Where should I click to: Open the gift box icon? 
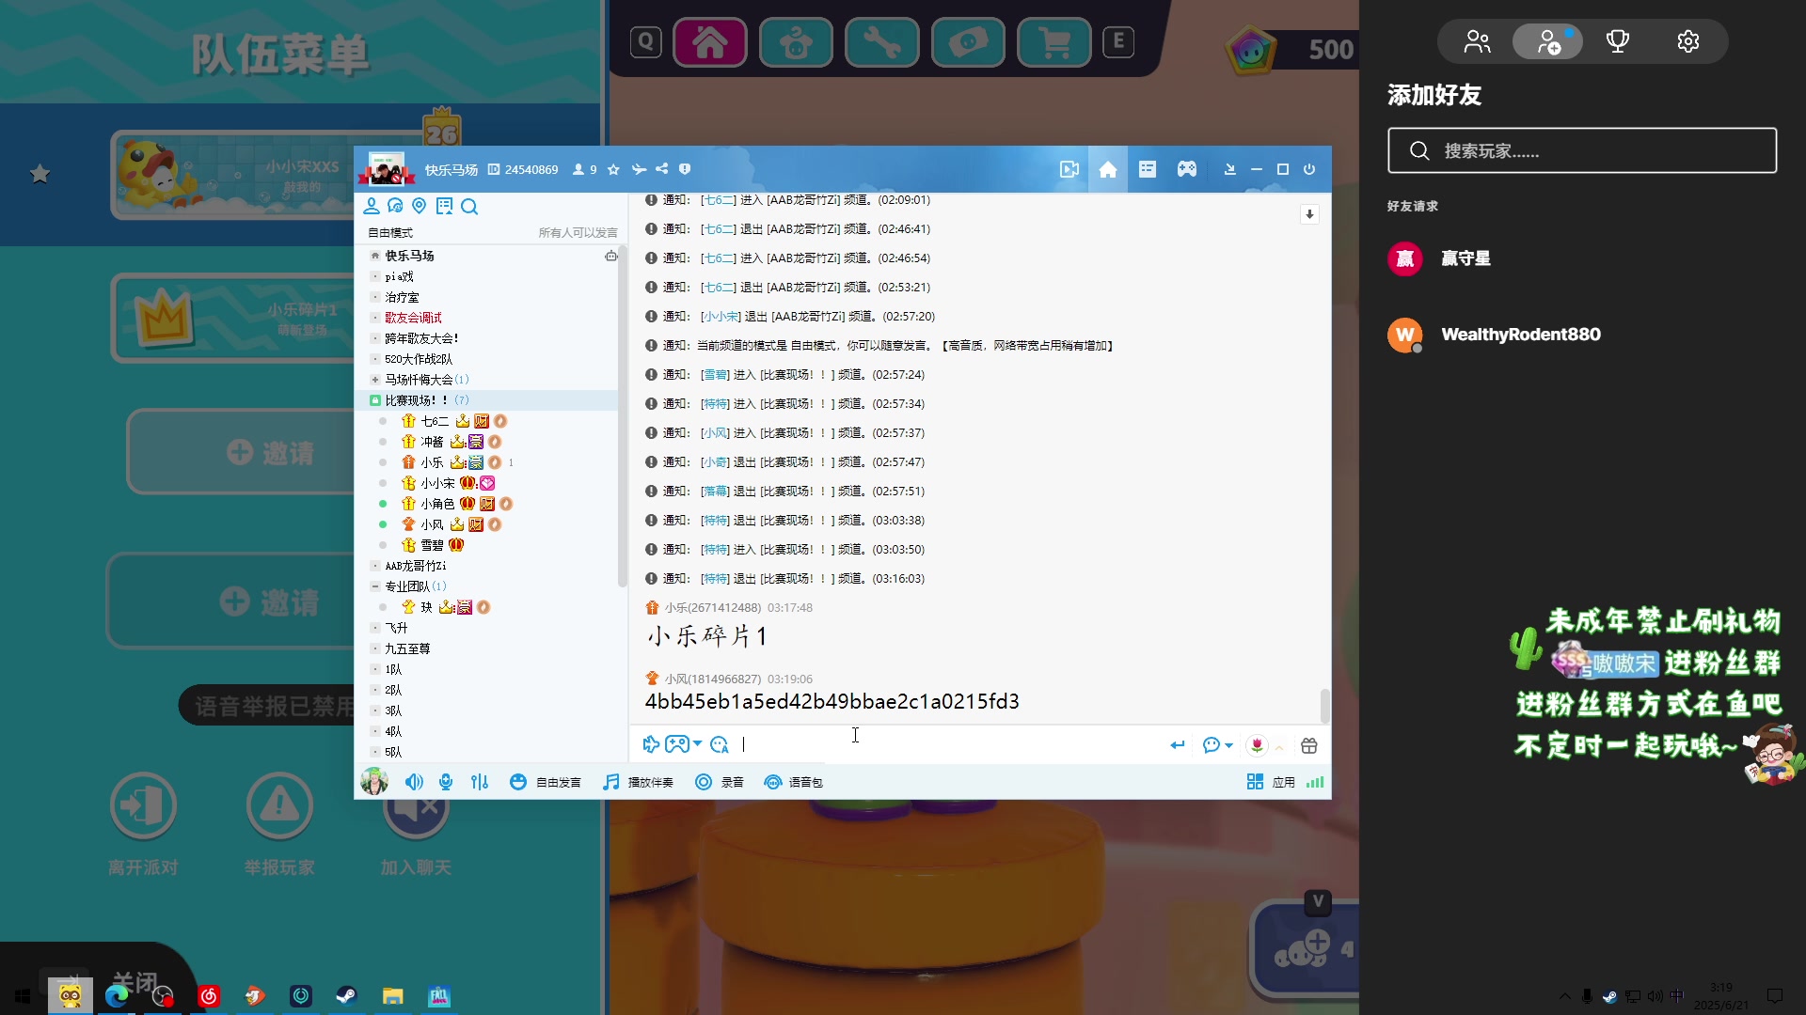(x=1309, y=745)
